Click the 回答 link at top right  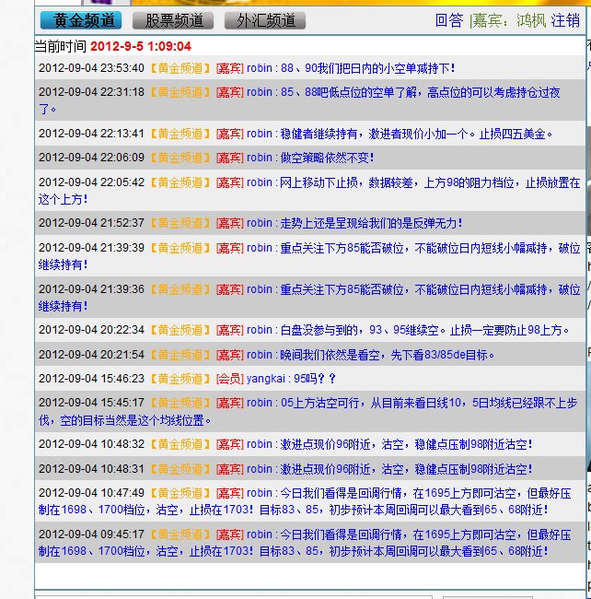pyautogui.click(x=448, y=20)
